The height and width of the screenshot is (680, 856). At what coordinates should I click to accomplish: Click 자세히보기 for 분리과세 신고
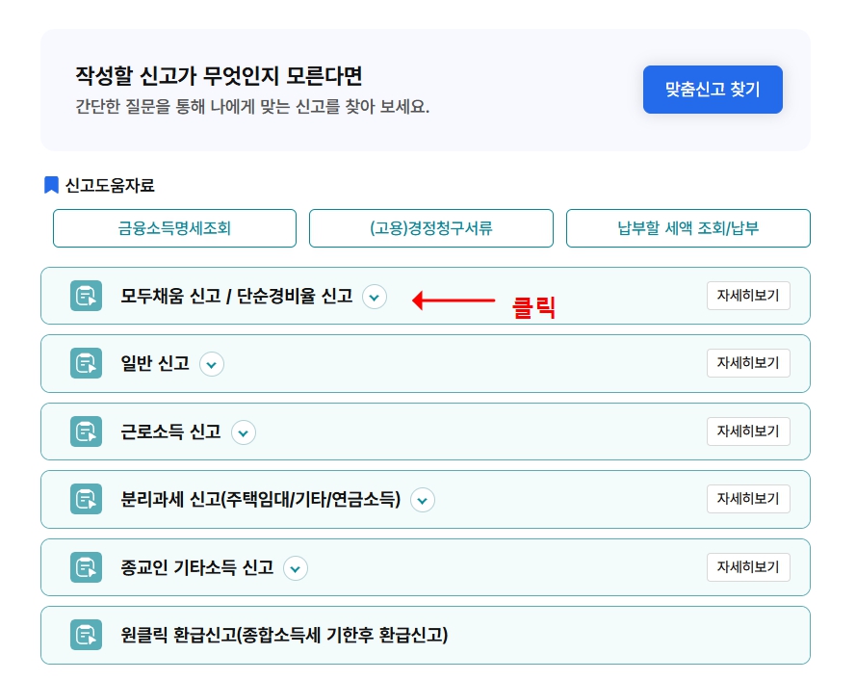(748, 499)
